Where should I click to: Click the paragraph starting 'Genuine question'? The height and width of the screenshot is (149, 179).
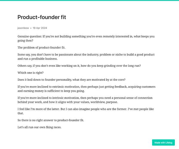coord(86,38)
